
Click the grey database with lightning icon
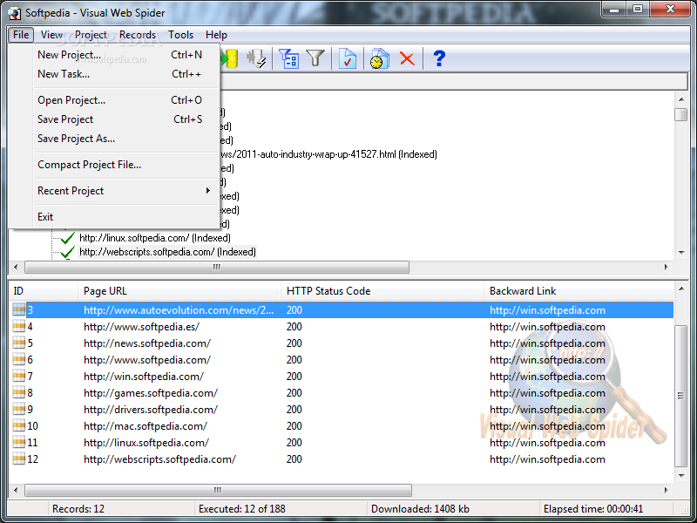coord(256,58)
